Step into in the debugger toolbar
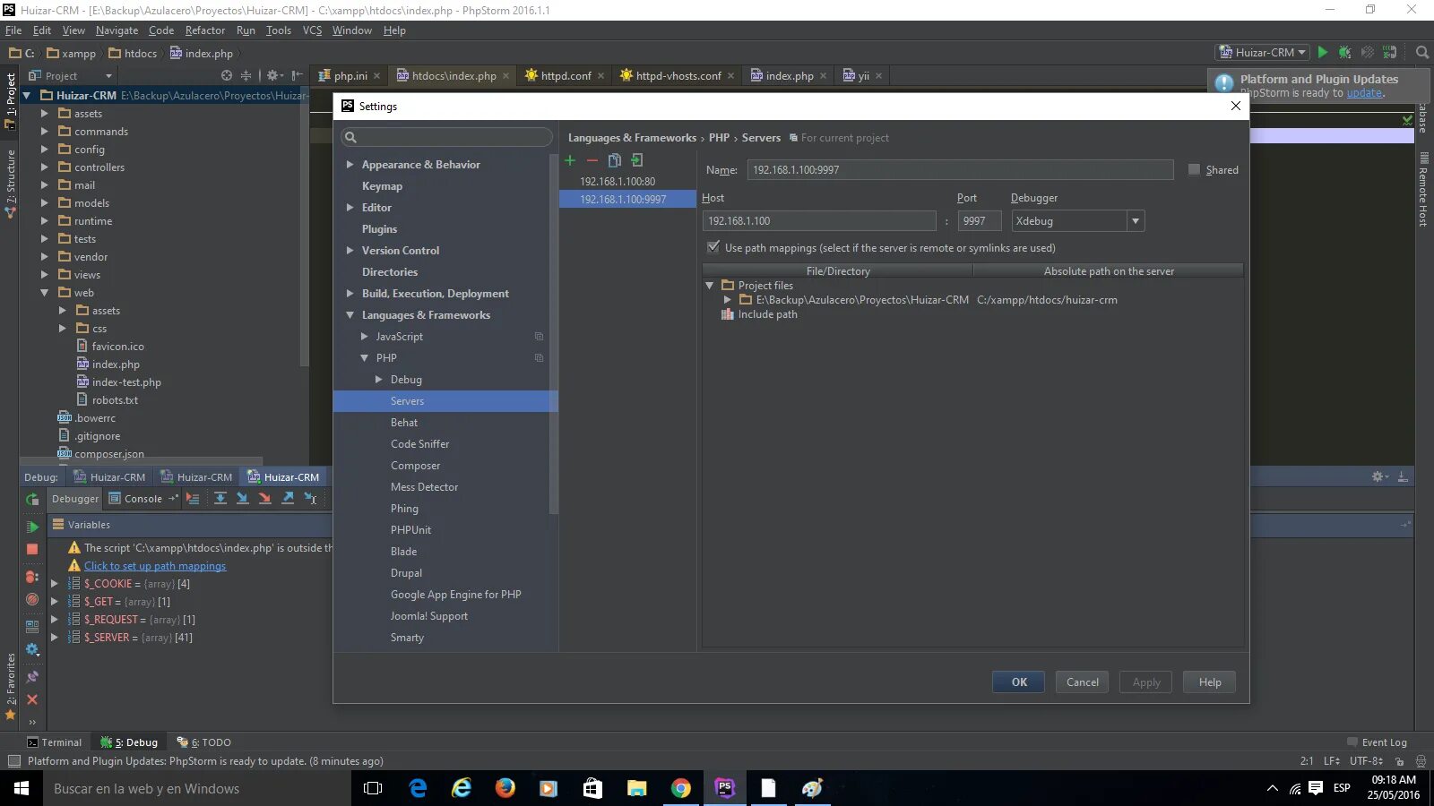The width and height of the screenshot is (1434, 806). 242,499
